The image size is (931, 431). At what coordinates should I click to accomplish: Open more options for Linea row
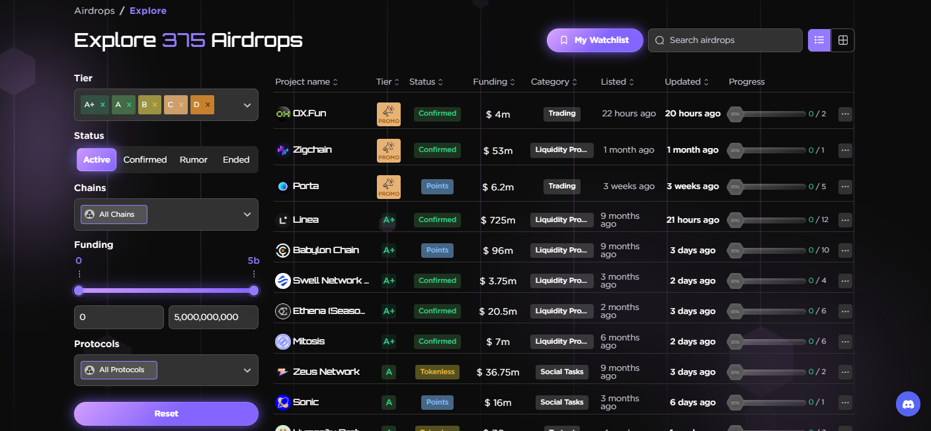point(845,219)
